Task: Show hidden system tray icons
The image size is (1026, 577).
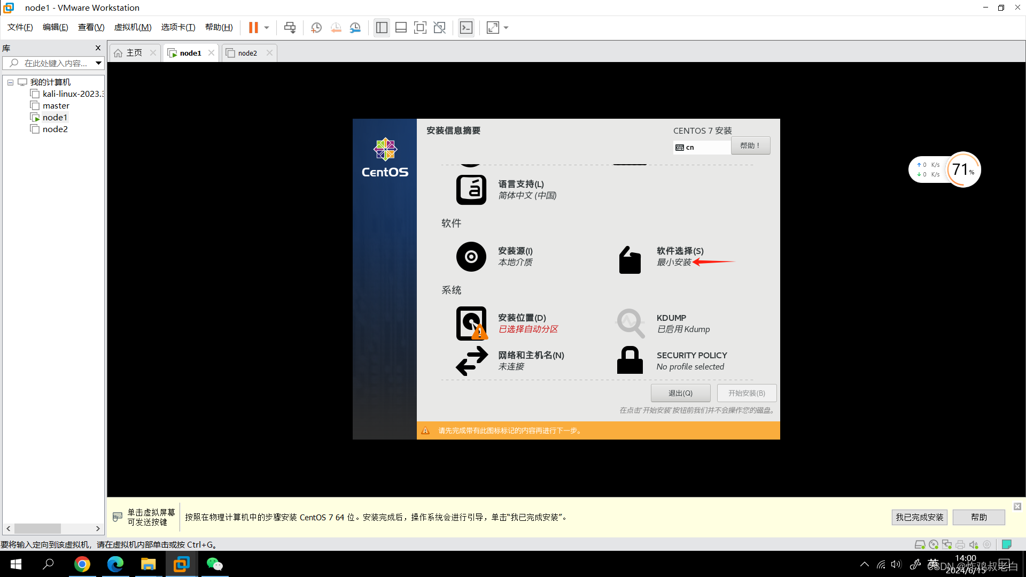Action: tap(864, 564)
